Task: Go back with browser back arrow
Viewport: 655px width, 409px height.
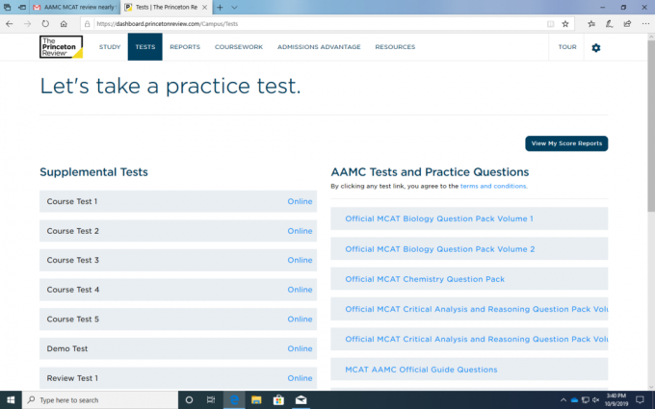Action: (10, 24)
